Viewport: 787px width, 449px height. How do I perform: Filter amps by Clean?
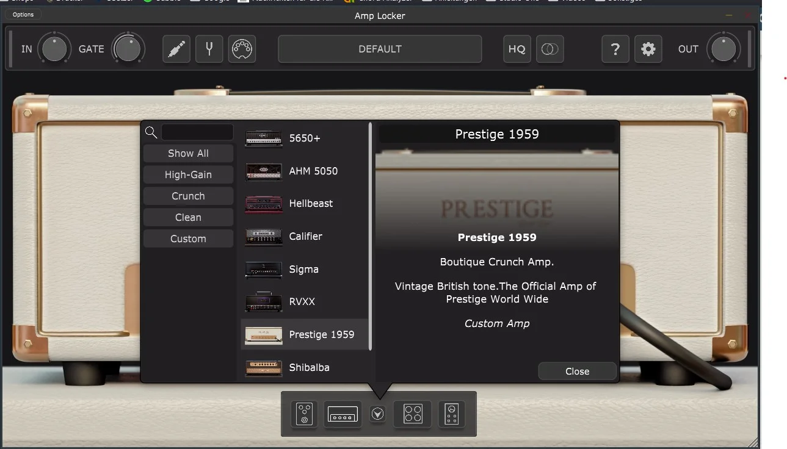[188, 217]
